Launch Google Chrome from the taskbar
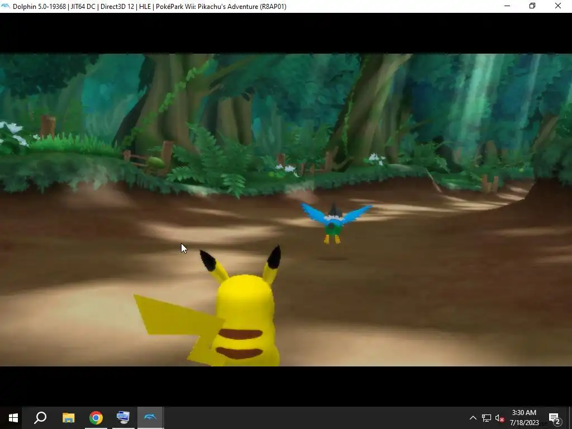Screen dimensions: 572x429 96,418
